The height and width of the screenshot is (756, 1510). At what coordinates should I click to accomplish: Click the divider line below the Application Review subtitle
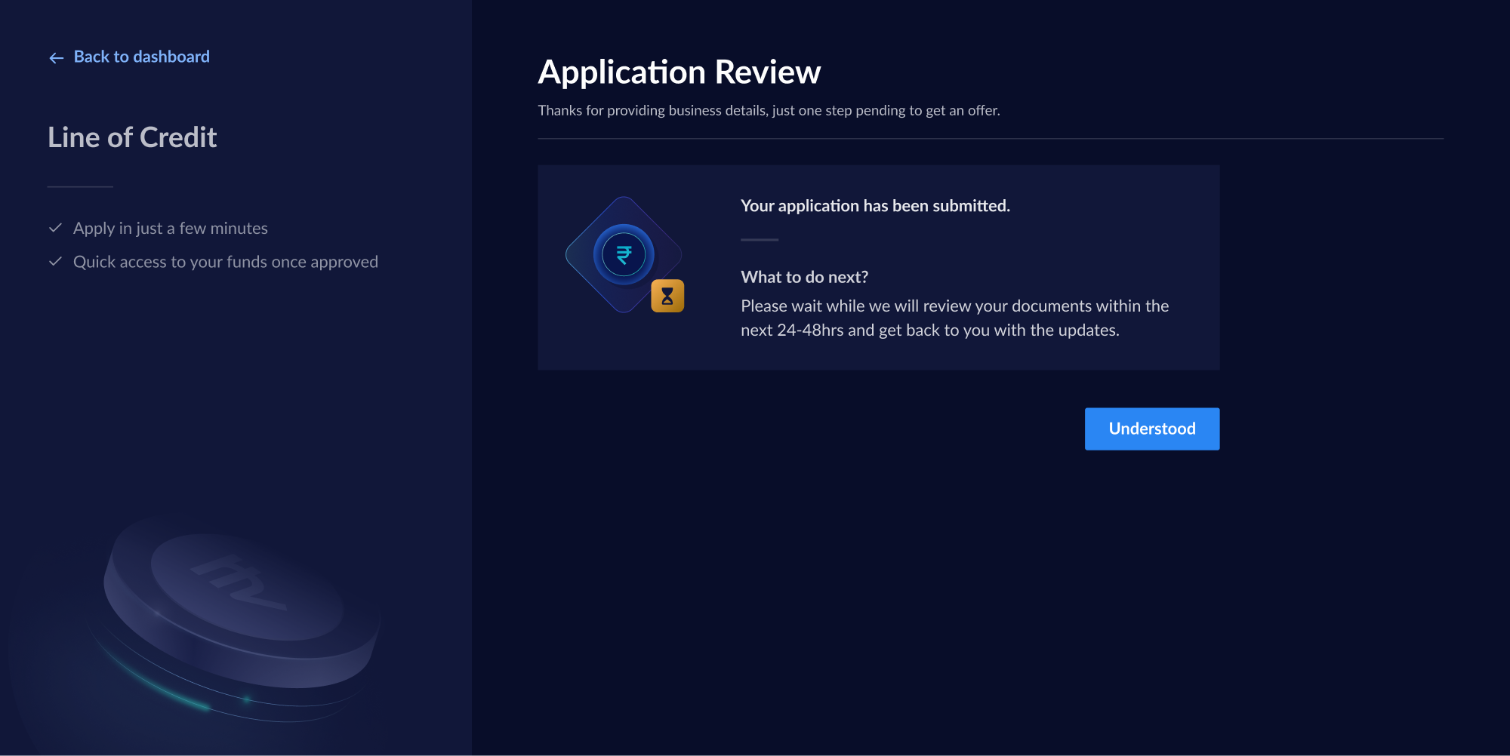point(990,139)
